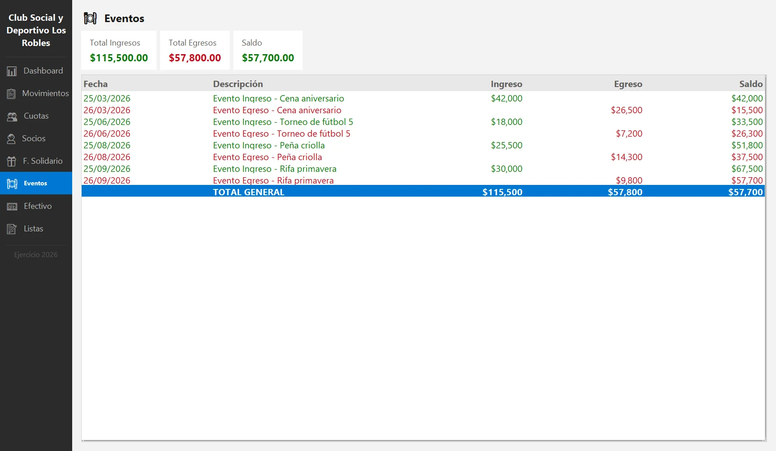The width and height of the screenshot is (776, 451).
Task: Switch to the Efectivo section
Action: click(x=36, y=206)
